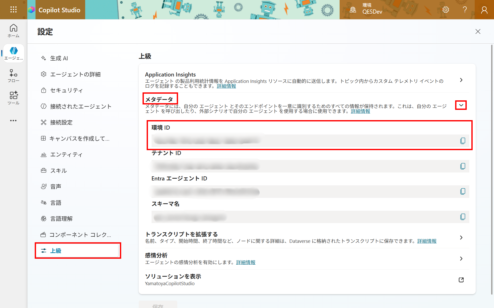
Task: Open the user account menu
Action: pyautogui.click(x=484, y=10)
